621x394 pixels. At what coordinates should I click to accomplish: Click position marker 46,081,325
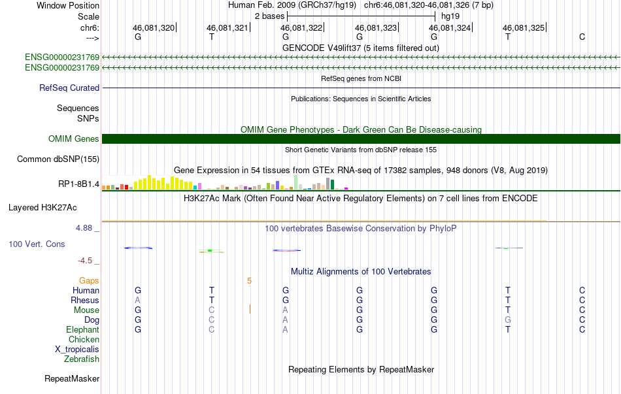click(524, 27)
